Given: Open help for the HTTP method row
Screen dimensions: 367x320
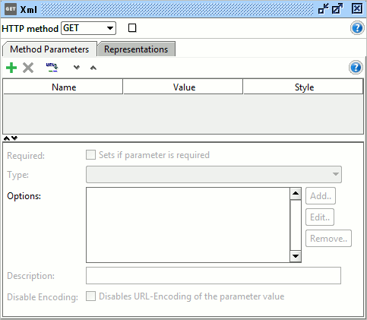Looking at the screenshot, I should [x=357, y=28].
